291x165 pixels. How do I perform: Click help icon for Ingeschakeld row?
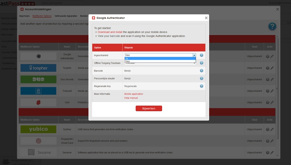[202, 55]
